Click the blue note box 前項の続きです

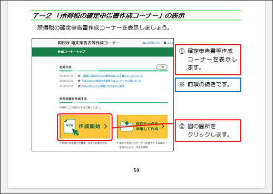[208, 85]
